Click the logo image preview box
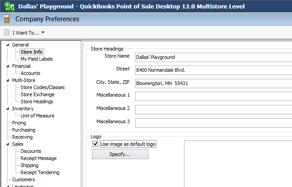 click(238, 164)
